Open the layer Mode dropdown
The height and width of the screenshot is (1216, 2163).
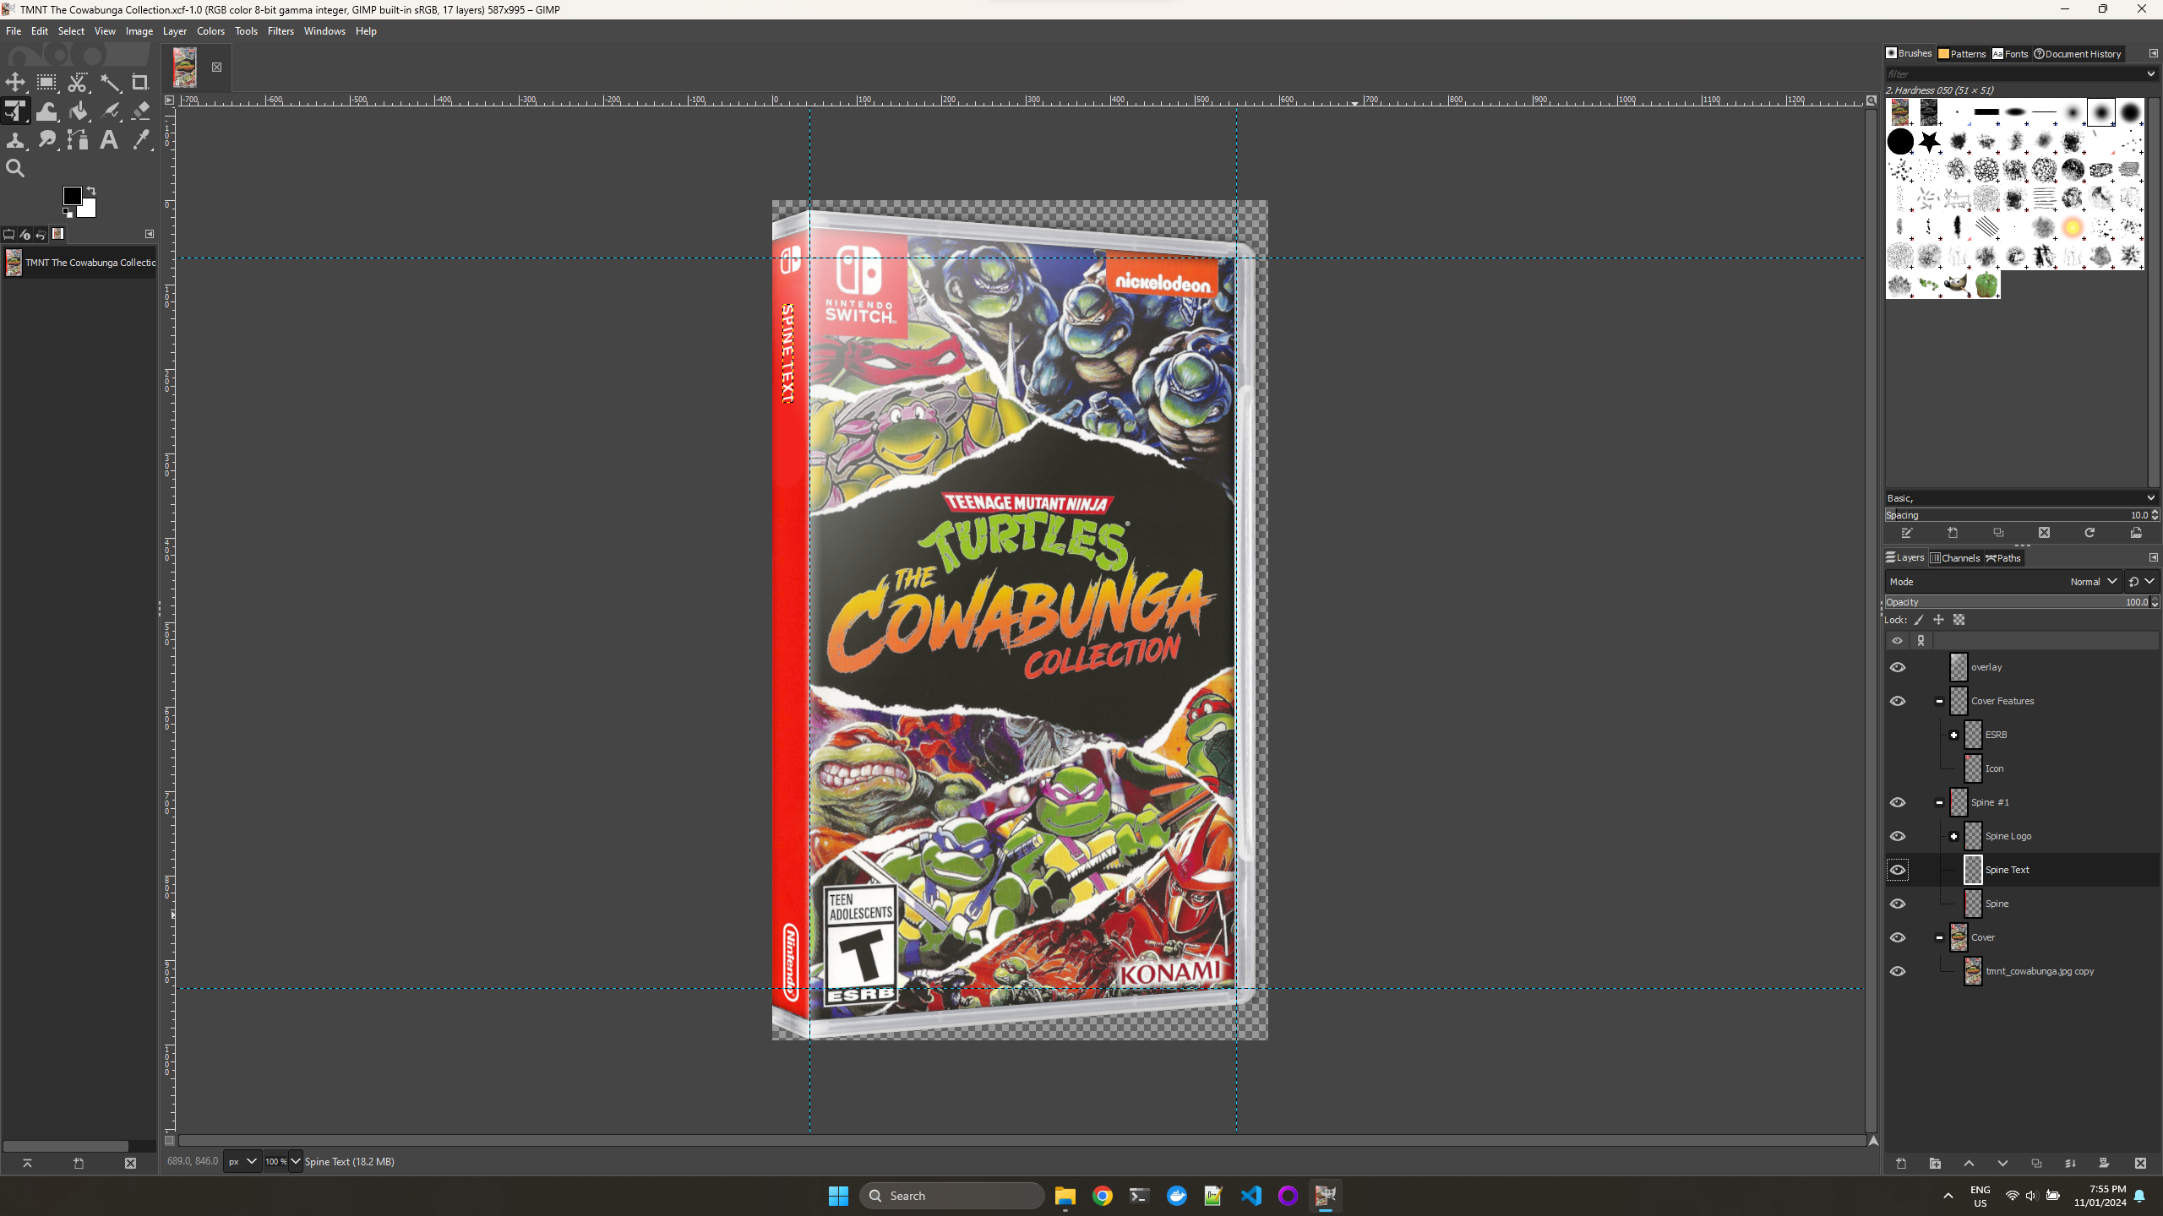coord(2002,581)
